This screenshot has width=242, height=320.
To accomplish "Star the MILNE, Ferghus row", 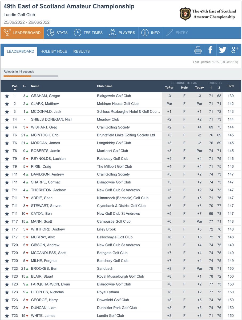I will coord(7,261).
